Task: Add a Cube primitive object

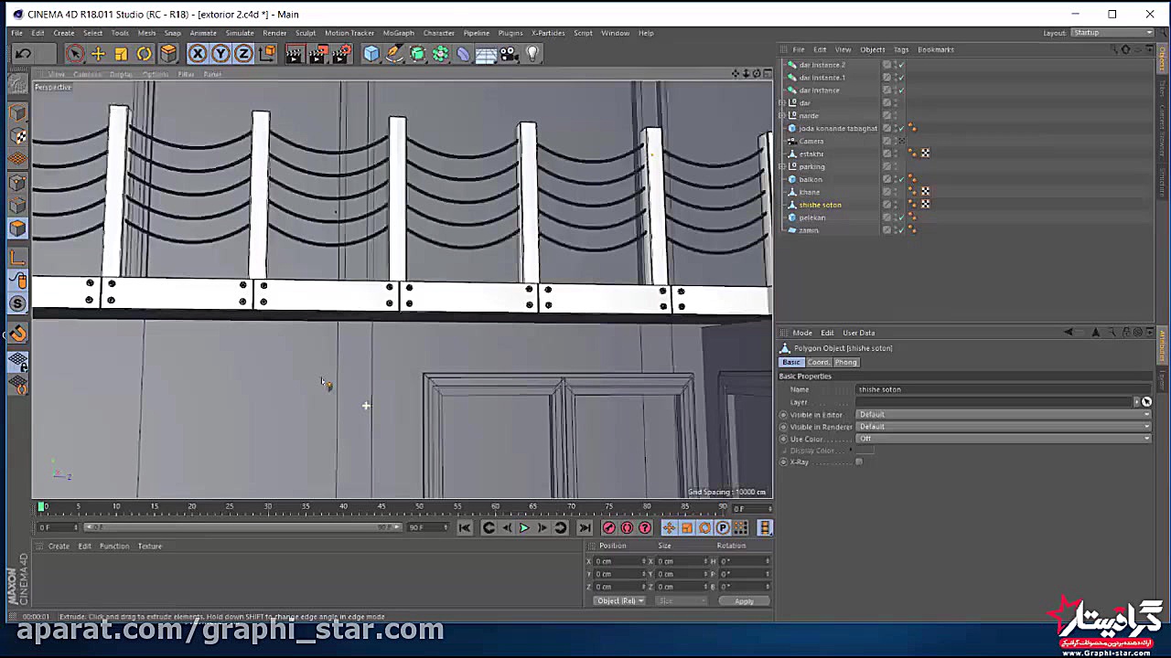Action: click(371, 54)
